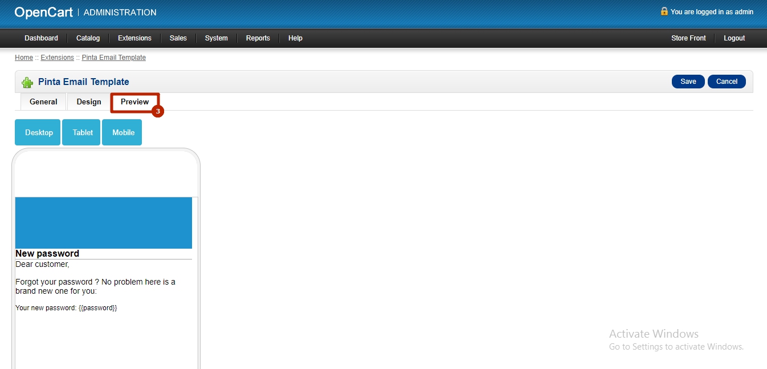This screenshot has width=767, height=369.
Task: Open the Dashboard menu
Action: (41, 38)
